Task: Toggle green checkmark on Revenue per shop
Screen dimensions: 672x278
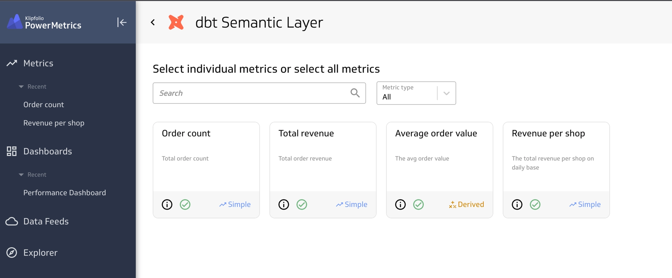Action: coord(535,204)
